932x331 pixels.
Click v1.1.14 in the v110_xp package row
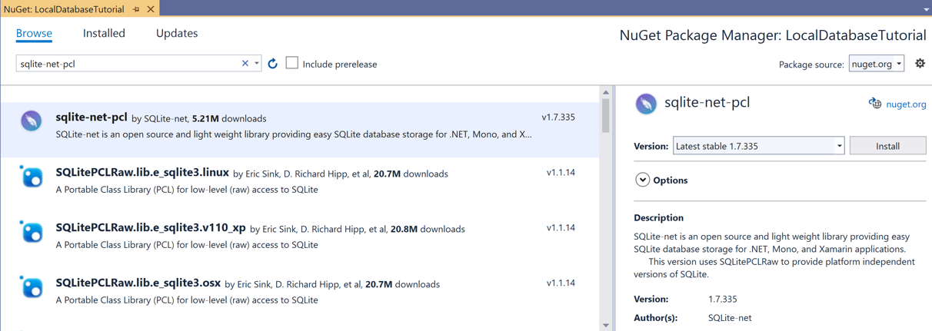561,228
